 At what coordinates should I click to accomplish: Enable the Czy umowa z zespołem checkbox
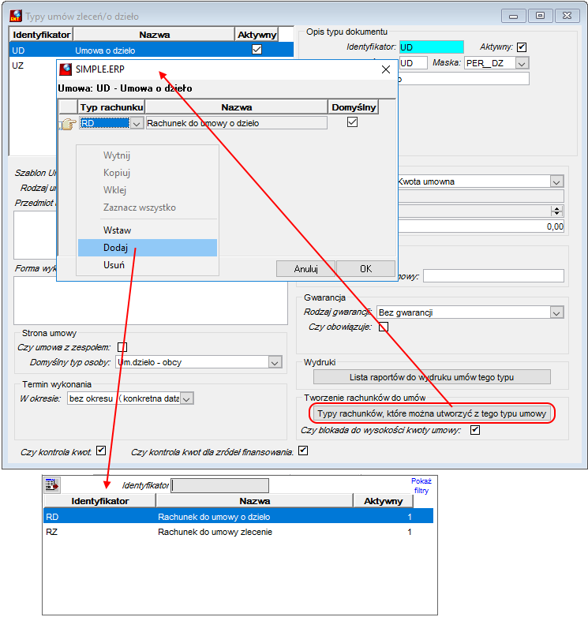pyautogui.click(x=122, y=347)
